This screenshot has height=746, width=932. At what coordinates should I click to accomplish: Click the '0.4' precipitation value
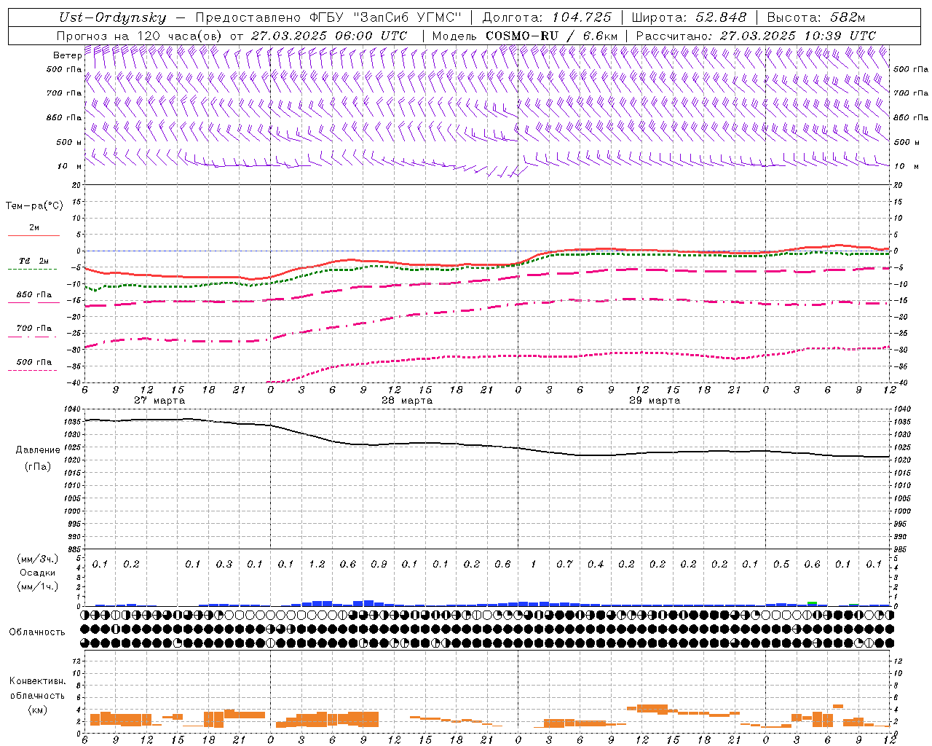[596, 565]
